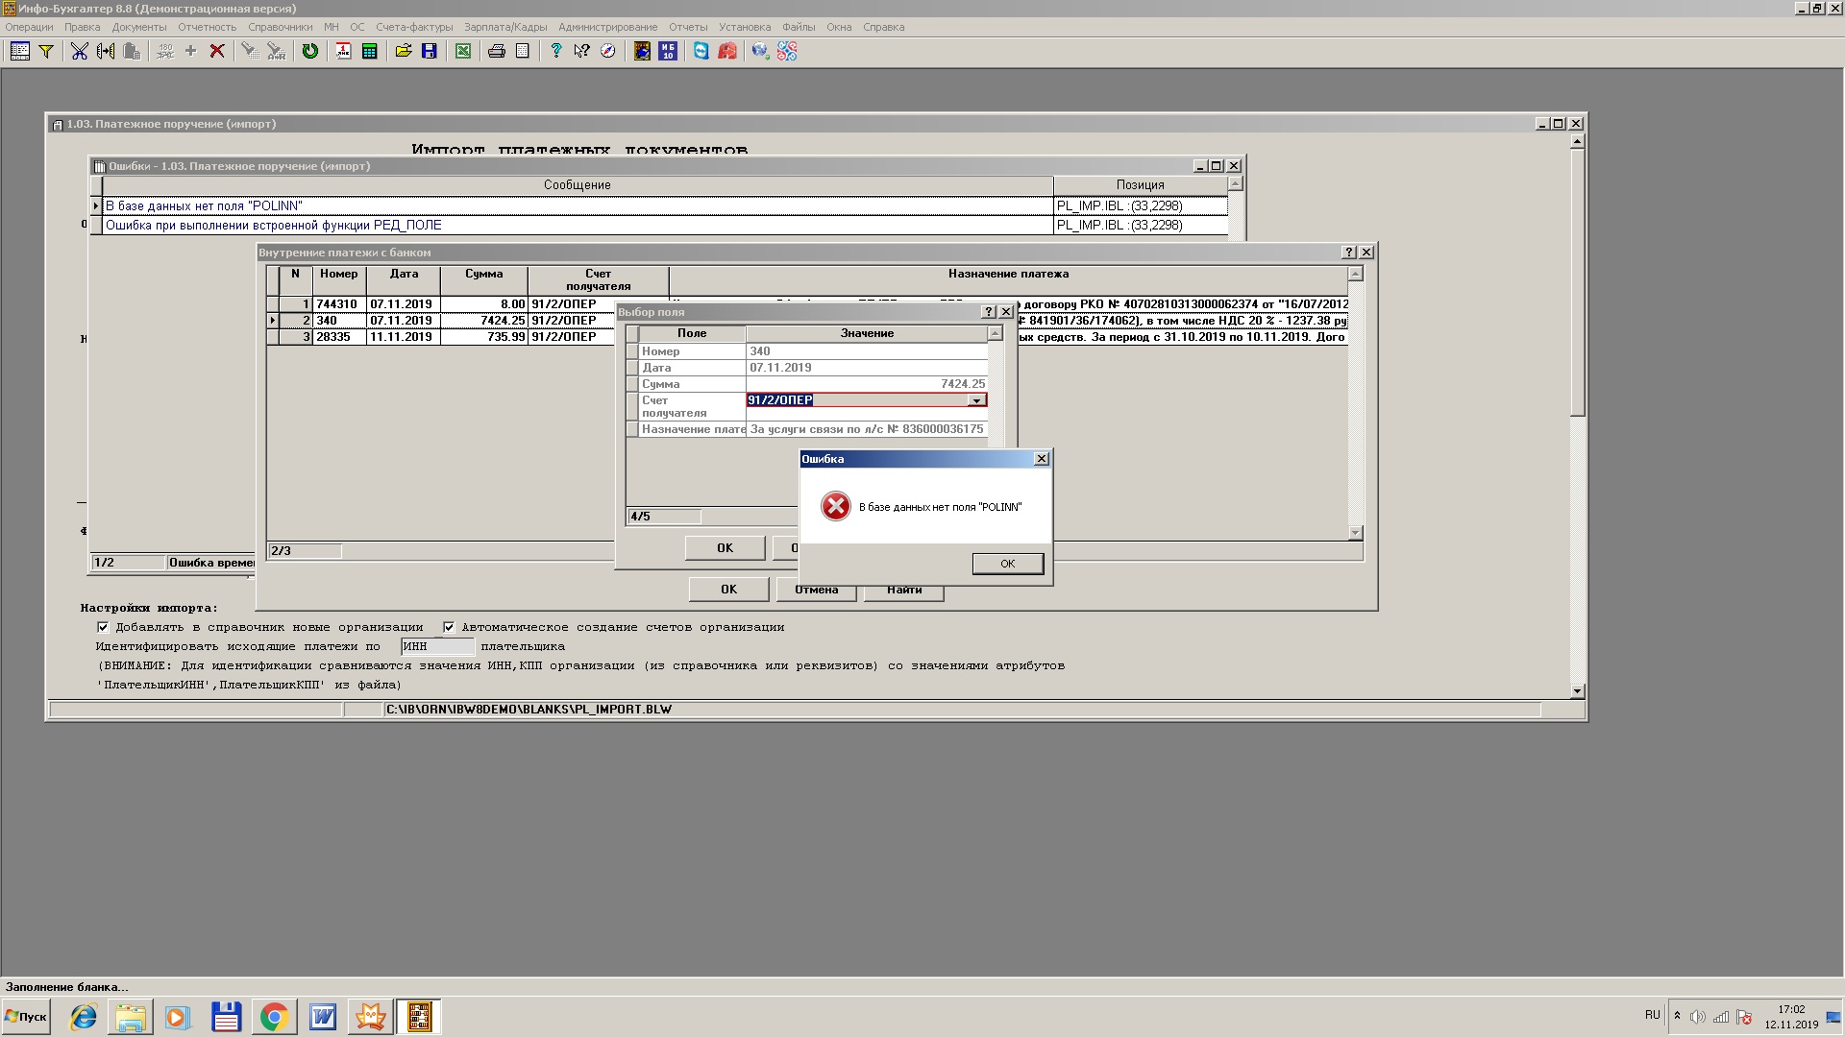
Task: Click help button in Выбор поля title bar
Action: pos(989,312)
